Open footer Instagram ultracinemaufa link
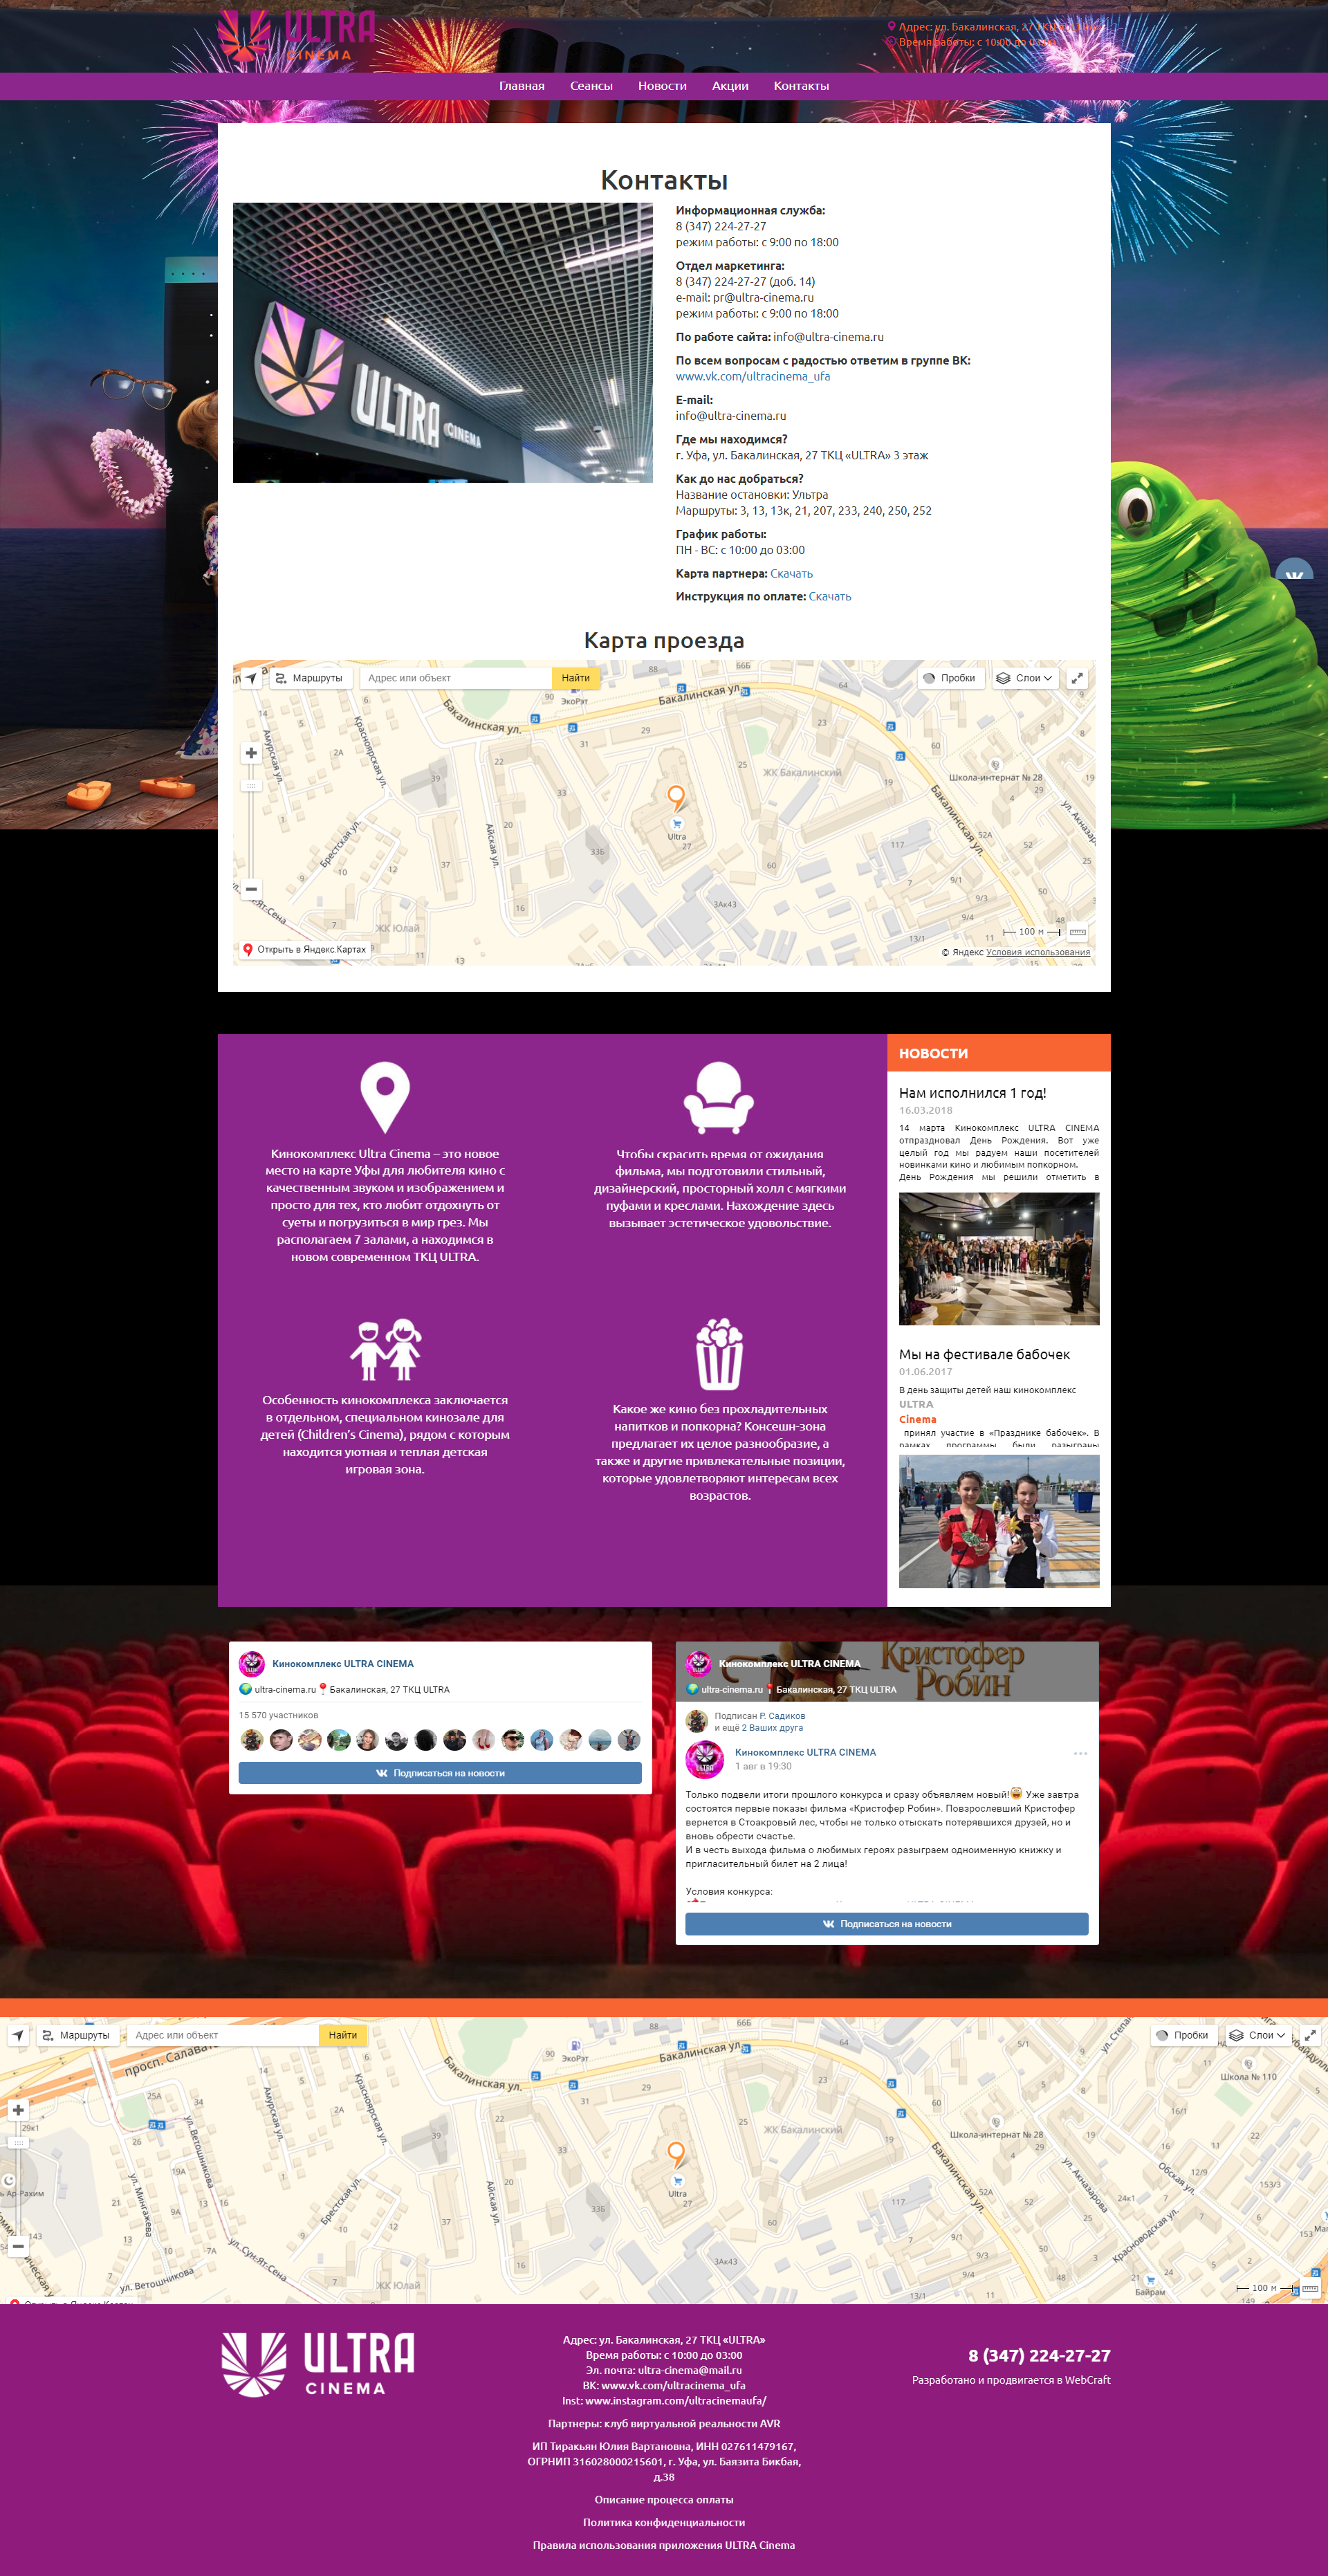Screen dimensions: 1328x2576 point(676,2400)
